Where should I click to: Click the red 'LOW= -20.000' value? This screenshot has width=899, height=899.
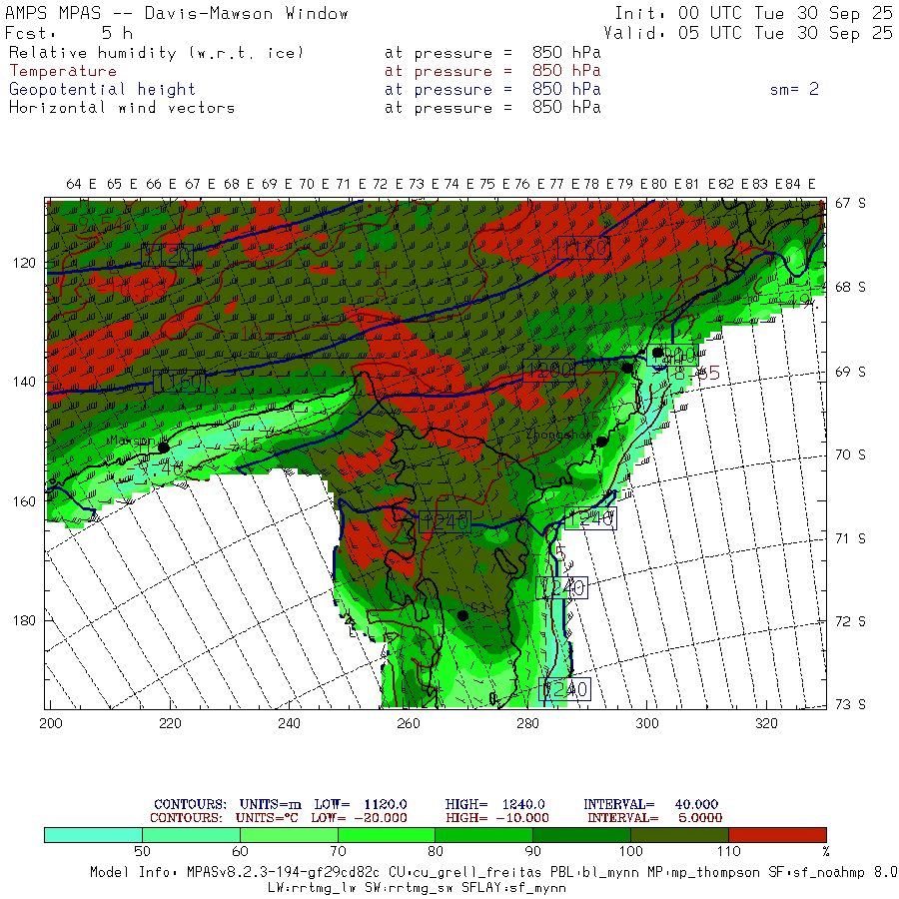pos(359,818)
